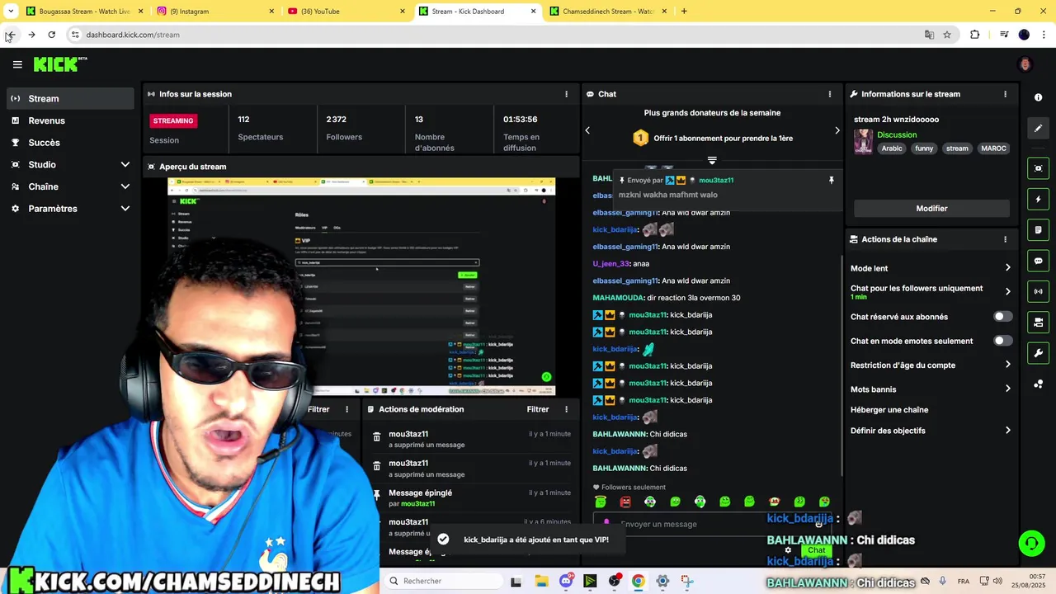
Task: Click the lightning bolt icon in right rail
Action: tap(1038, 199)
